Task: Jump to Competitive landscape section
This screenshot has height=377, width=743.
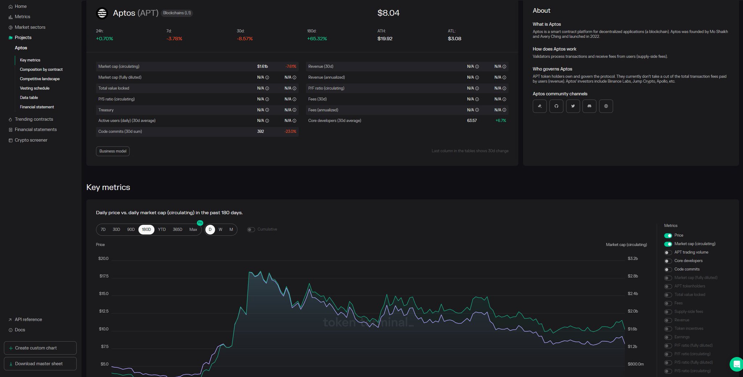Action: pyautogui.click(x=40, y=79)
